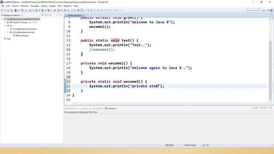The width and height of the screenshot is (274, 154).
Task: Open the New dropdown arrow
Action: click(5, 10)
